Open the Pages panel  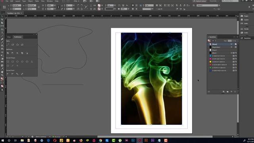click(x=245, y=16)
